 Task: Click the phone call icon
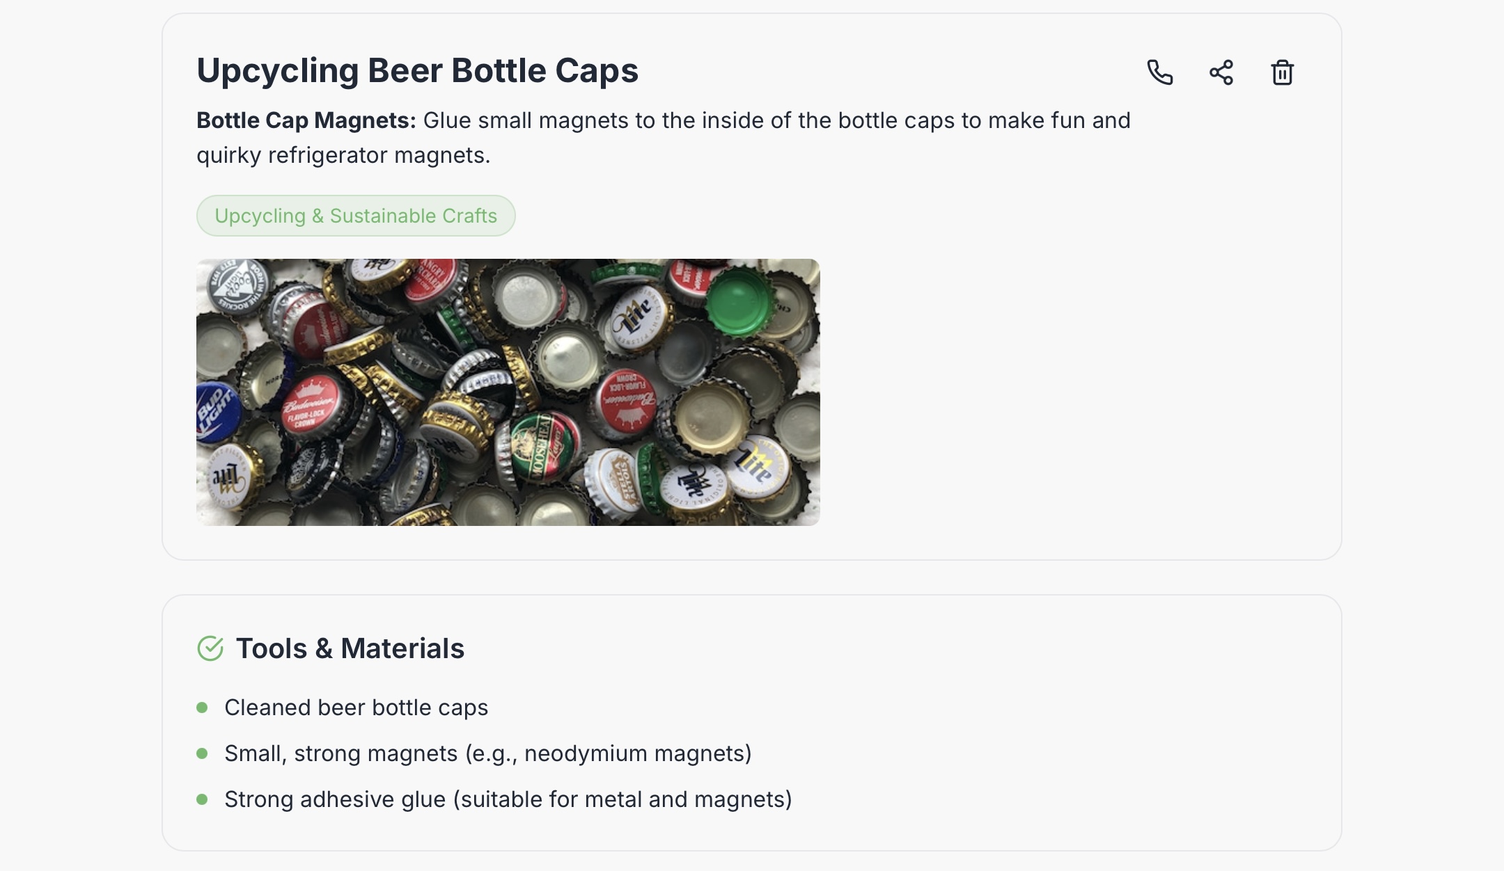[1159, 72]
